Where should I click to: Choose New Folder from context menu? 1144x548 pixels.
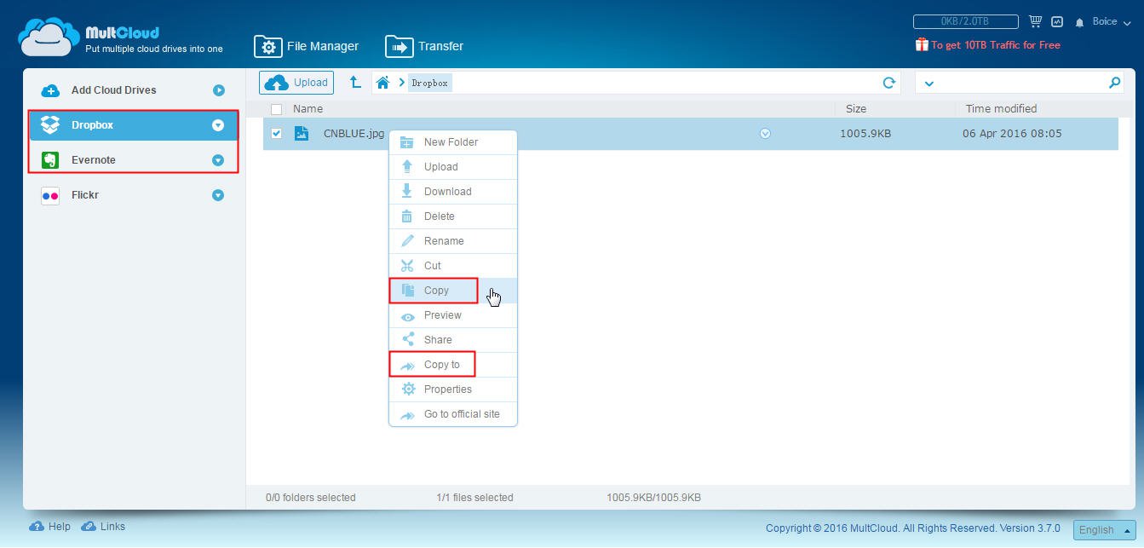(453, 142)
